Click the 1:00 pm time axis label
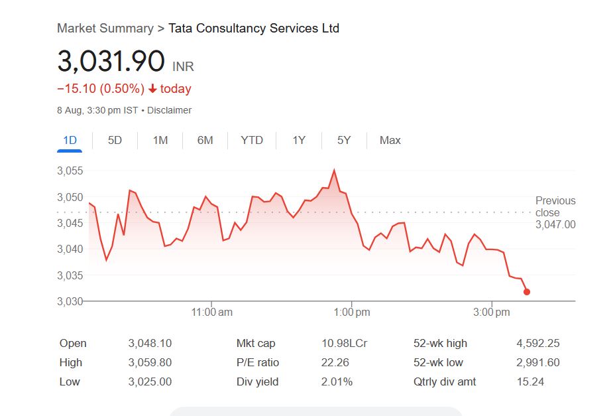 pyautogui.click(x=352, y=312)
